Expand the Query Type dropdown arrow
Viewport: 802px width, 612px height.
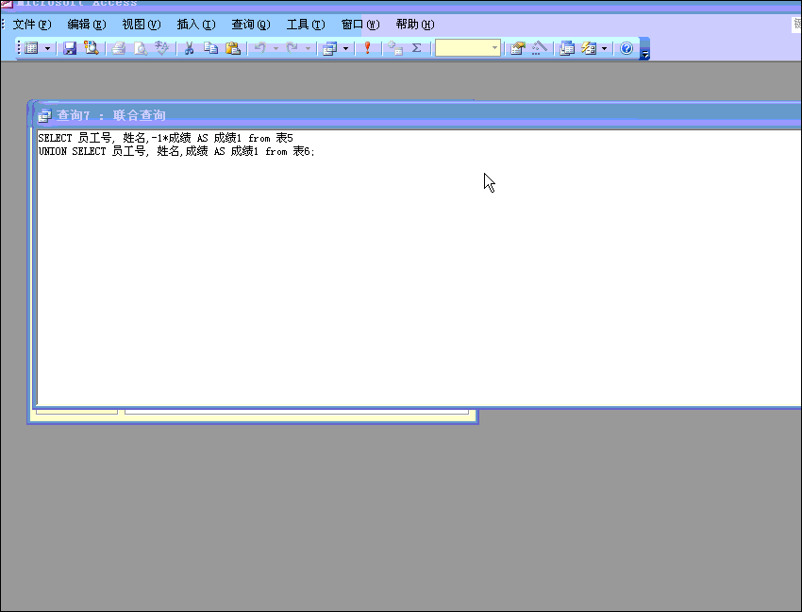pyautogui.click(x=345, y=48)
